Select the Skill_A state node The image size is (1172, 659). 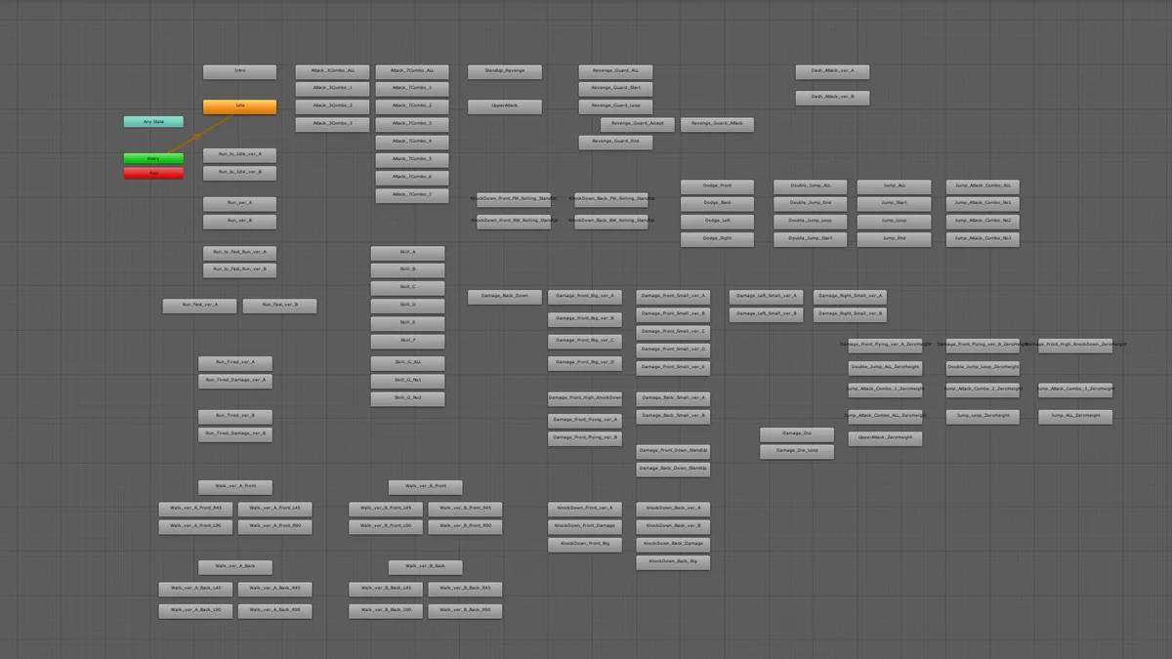tap(407, 252)
